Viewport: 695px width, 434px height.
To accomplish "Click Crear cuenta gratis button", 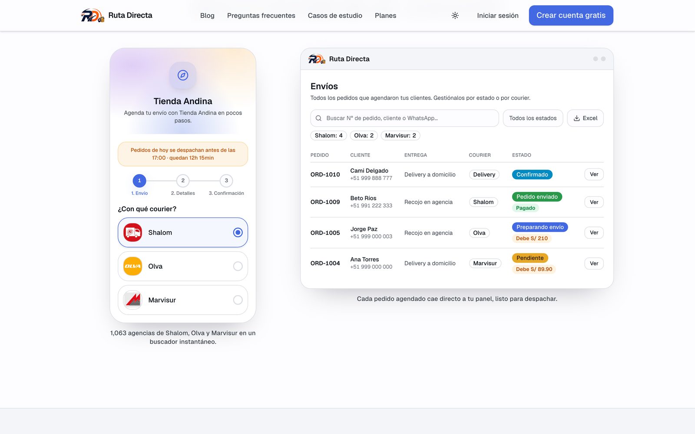I will (x=571, y=16).
